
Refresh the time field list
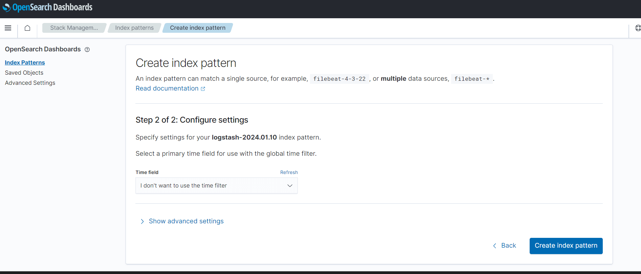289,172
